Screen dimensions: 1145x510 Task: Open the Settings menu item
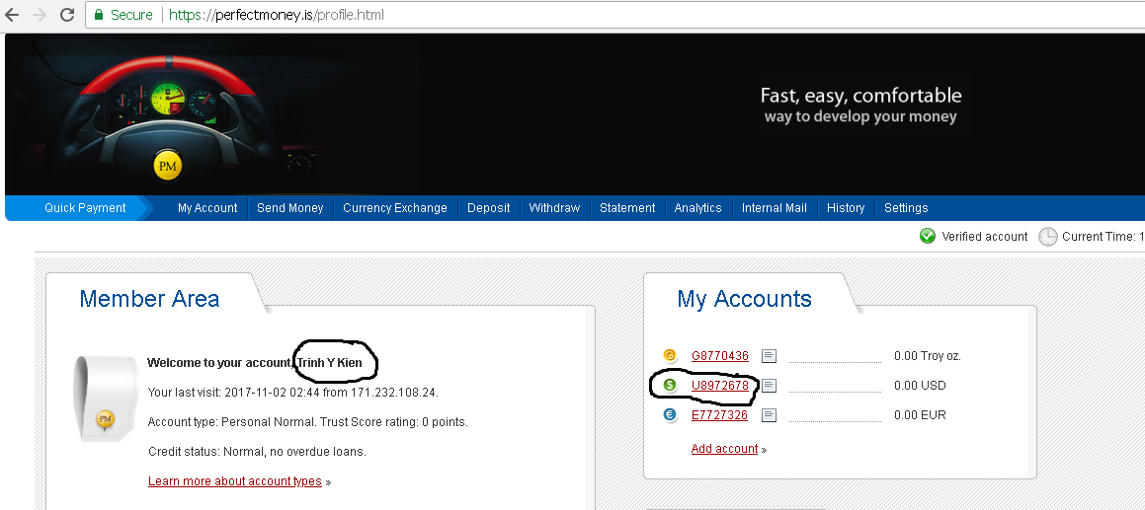pos(906,208)
